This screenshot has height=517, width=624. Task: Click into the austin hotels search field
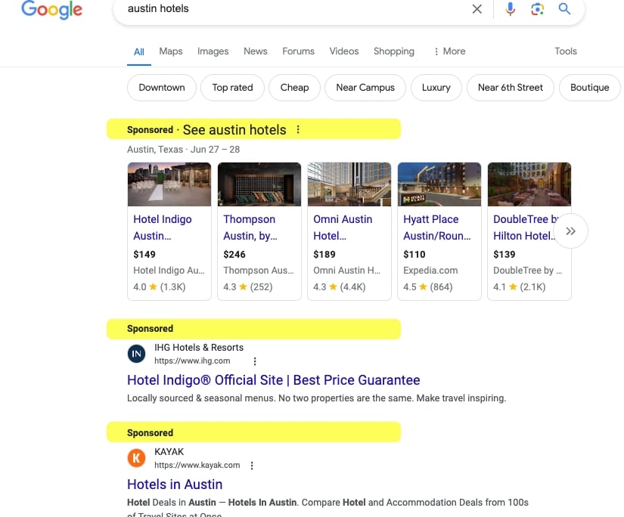tap(294, 9)
